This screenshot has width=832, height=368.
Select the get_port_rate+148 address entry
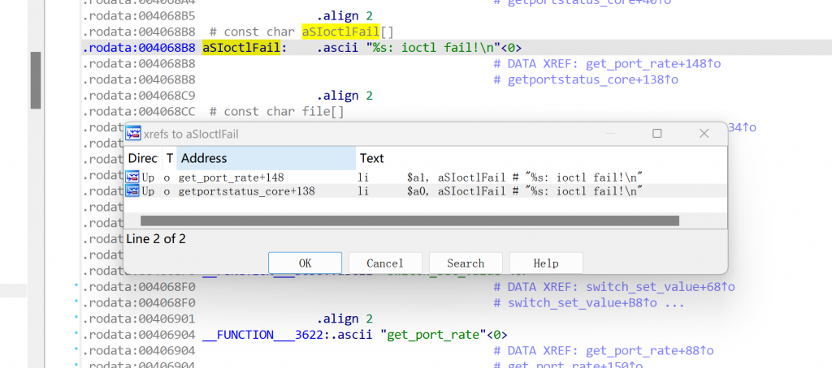(231, 177)
